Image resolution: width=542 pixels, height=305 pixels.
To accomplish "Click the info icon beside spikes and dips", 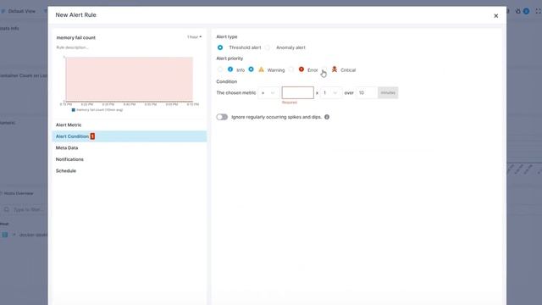I will pyautogui.click(x=327, y=117).
